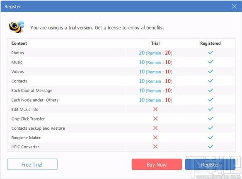This screenshot has width=242, height=179.
Task: Click the Registered checkmark for Contacts Backup and Restore
Action: point(211,128)
